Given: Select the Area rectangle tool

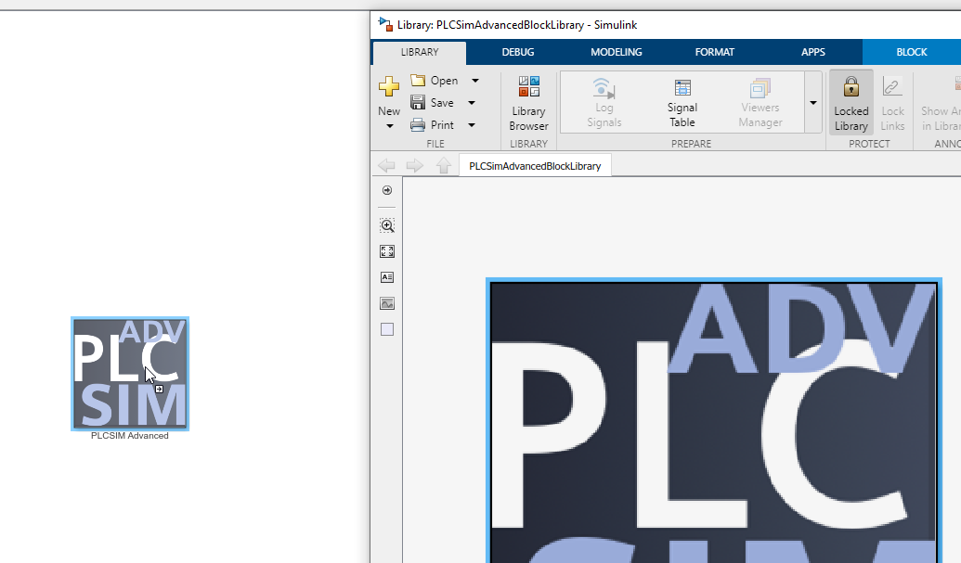Looking at the screenshot, I should (x=387, y=329).
